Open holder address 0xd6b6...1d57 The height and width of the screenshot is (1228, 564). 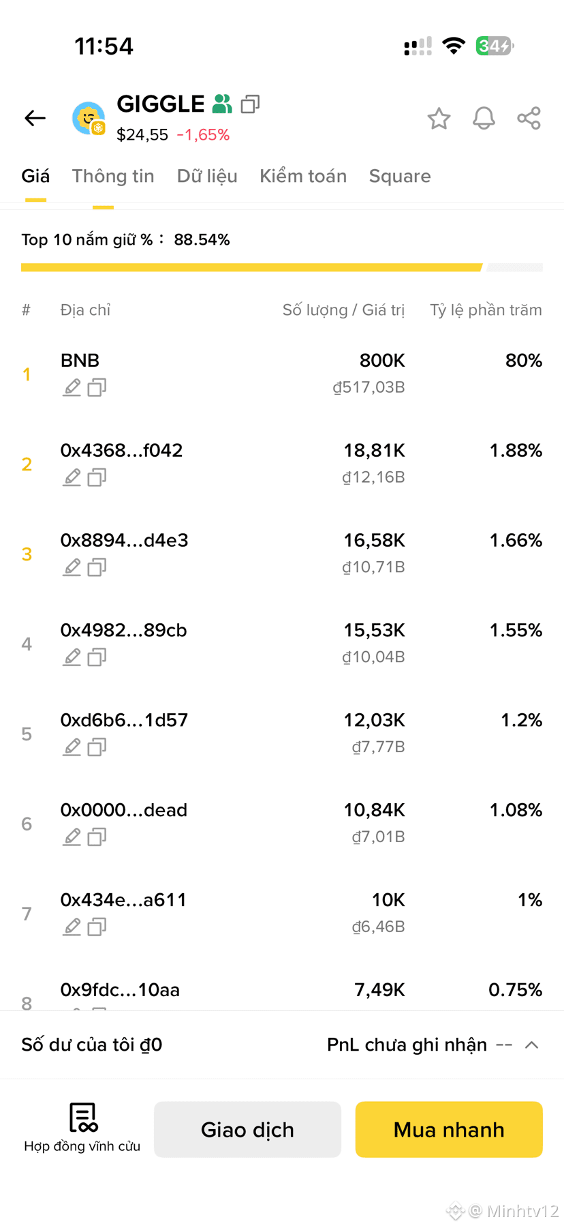click(x=124, y=720)
